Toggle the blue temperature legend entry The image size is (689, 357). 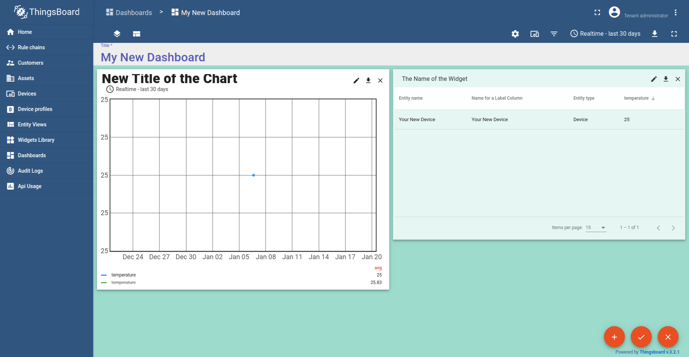click(x=123, y=275)
